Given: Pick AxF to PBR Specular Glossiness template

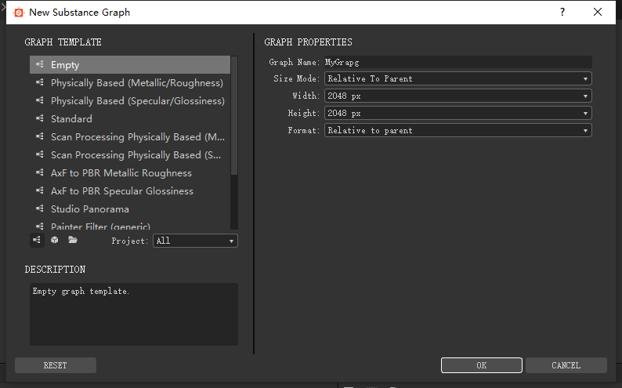Looking at the screenshot, I should (x=130, y=190).
